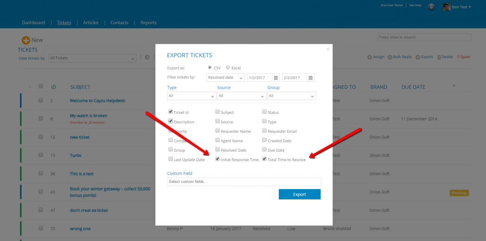486x241 pixels.
Task: Click sort arrow after Due Date column
Action: click(x=454, y=86)
